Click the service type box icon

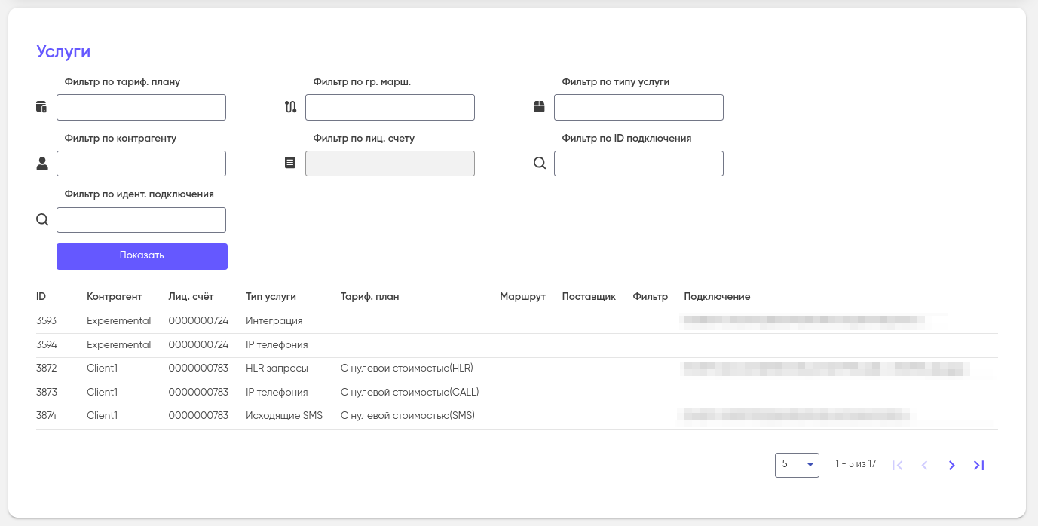539,107
